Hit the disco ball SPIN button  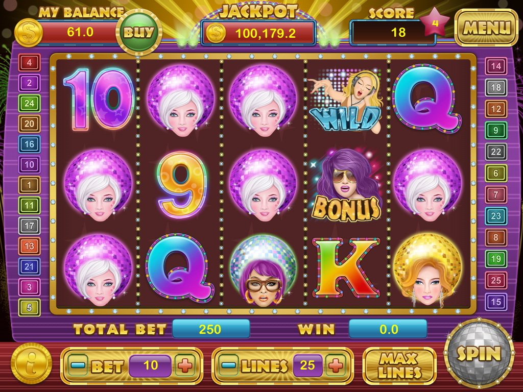click(479, 353)
